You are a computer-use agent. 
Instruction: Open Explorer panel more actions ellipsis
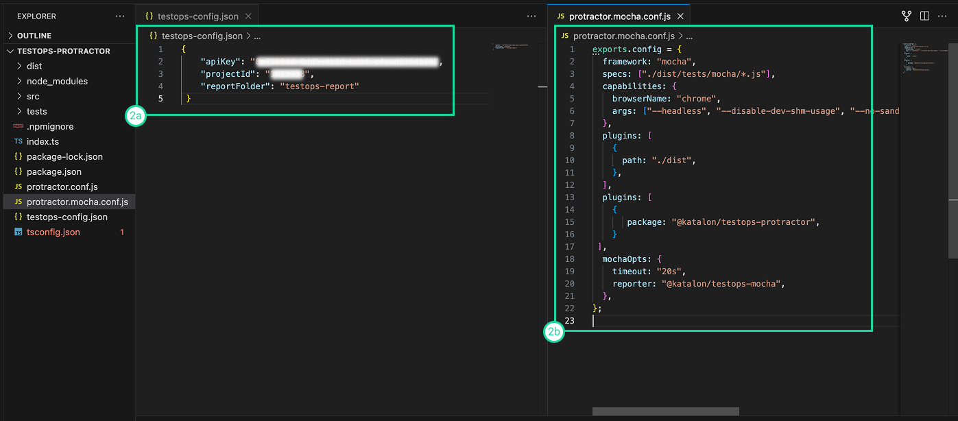(121, 16)
